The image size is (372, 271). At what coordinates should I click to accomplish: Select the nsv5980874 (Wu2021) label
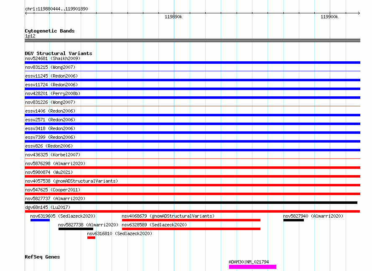(49, 172)
